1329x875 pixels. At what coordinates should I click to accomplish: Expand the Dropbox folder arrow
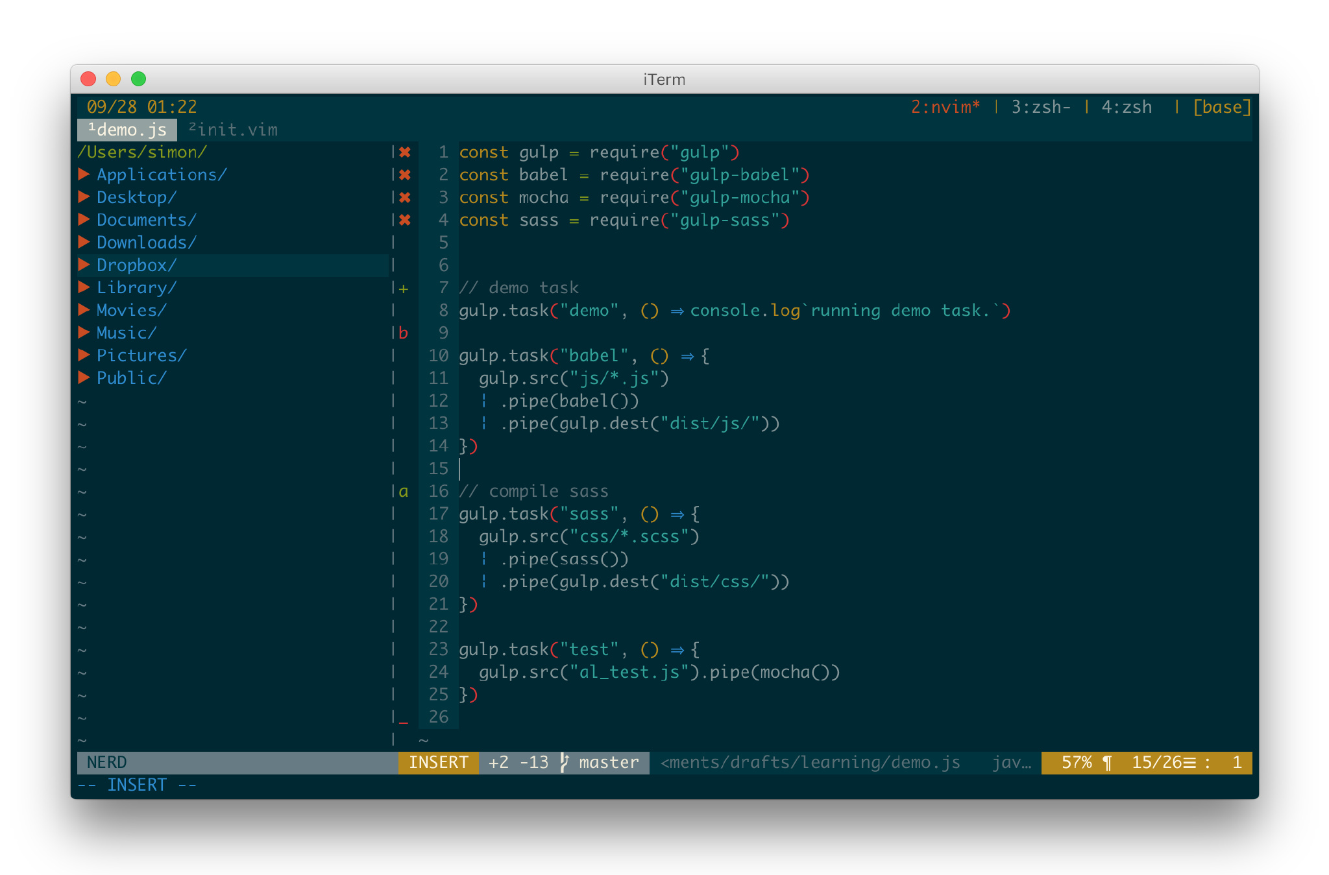tap(84, 265)
